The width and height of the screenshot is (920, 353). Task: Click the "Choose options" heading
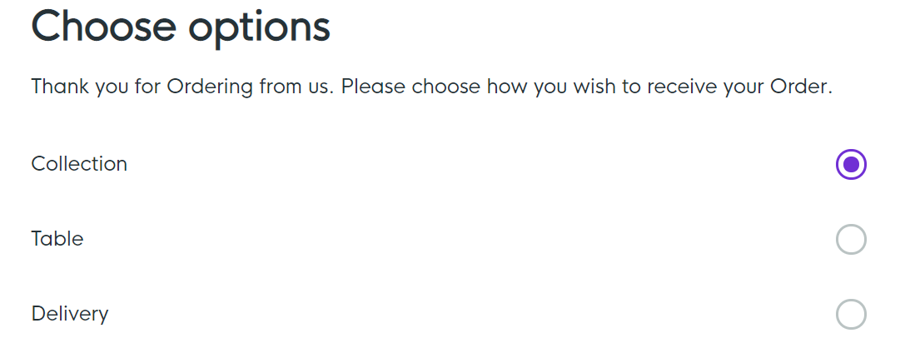coord(181,27)
